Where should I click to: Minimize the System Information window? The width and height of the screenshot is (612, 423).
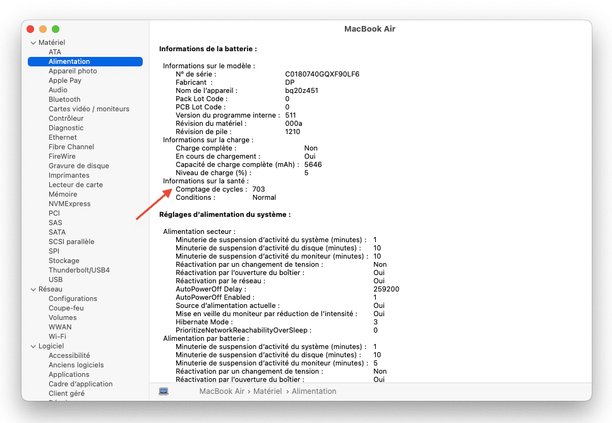[x=43, y=29]
